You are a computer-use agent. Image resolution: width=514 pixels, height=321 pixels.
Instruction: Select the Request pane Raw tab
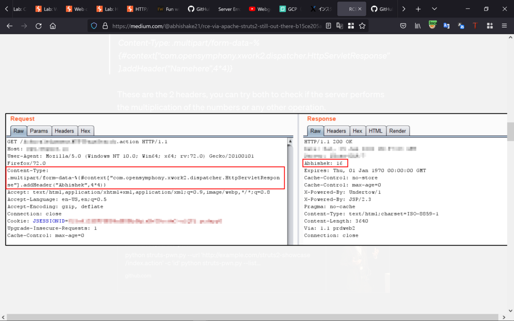[x=18, y=131]
